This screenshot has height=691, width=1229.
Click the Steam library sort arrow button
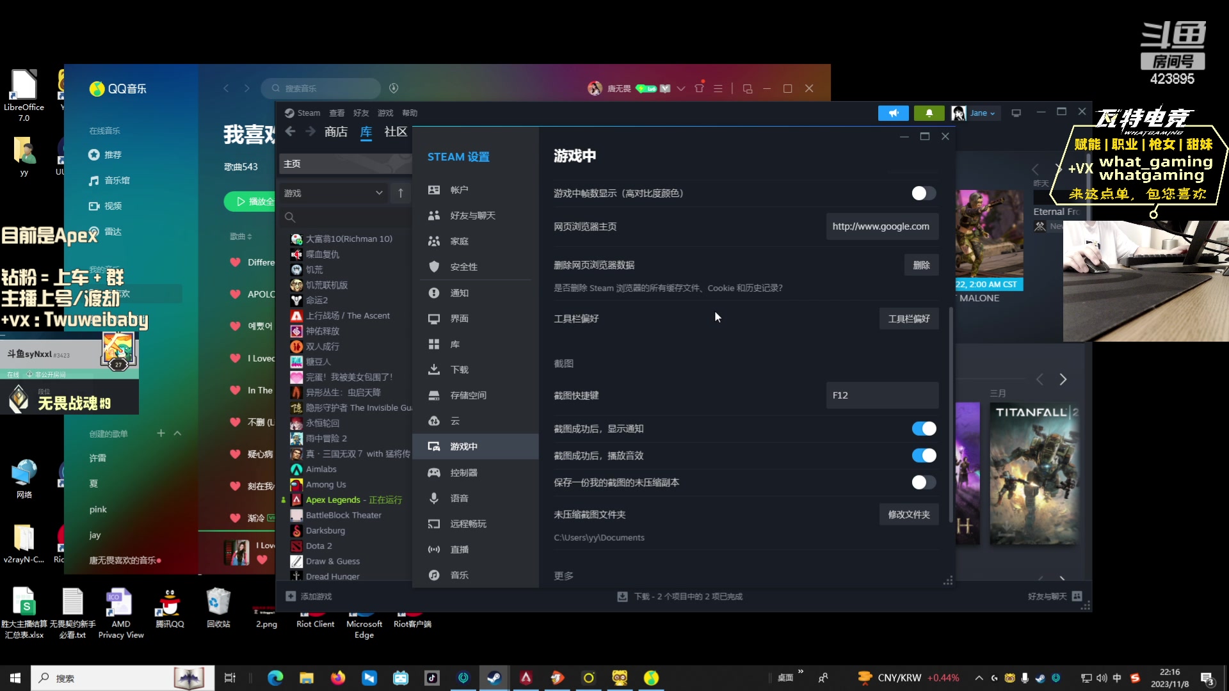[x=401, y=193]
